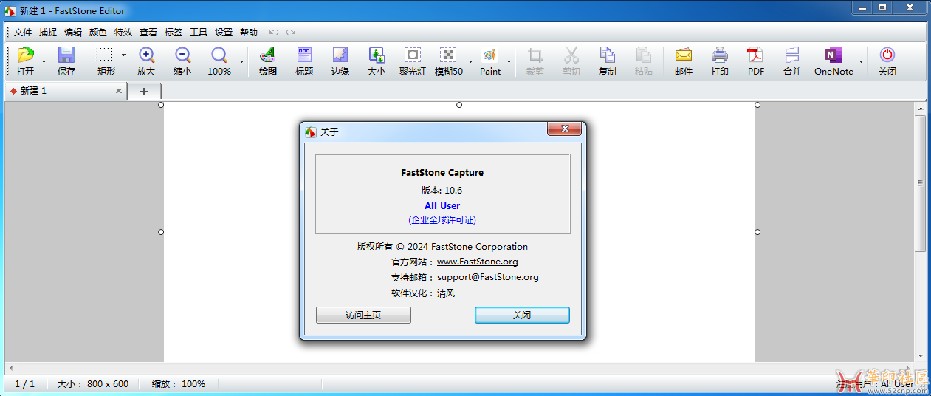Click the undo arrow in menu bar
This screenshot has width=931, height=396.
274,32
